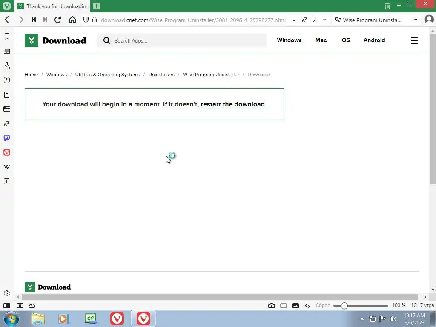Go forward in history

coord(21,20)
